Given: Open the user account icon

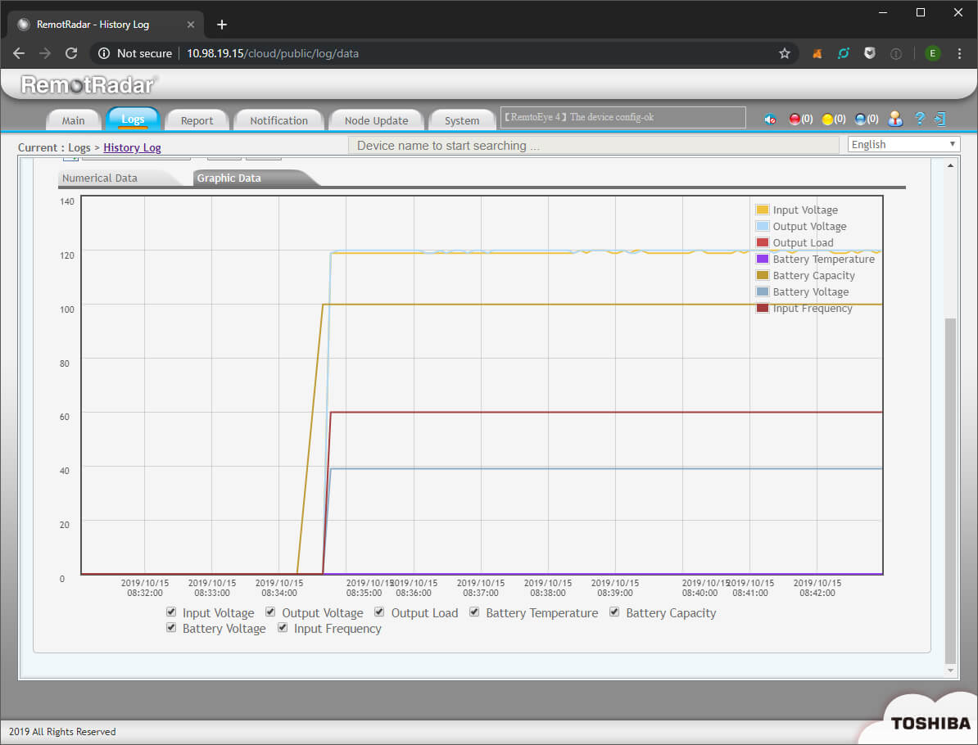Looking at the screenshot, I should tap(895, 119).
